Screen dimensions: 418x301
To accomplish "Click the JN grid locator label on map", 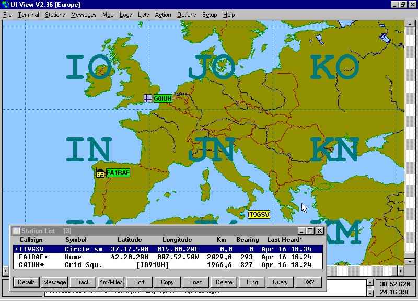I will (212, 149).
